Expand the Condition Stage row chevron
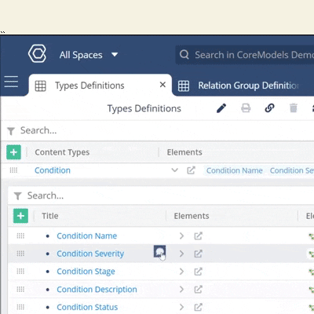 pyautogui.click(x=181, y=272)
